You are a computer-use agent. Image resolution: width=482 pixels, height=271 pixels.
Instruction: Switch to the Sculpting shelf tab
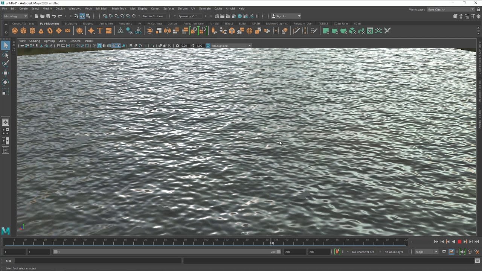coord(70,23)
